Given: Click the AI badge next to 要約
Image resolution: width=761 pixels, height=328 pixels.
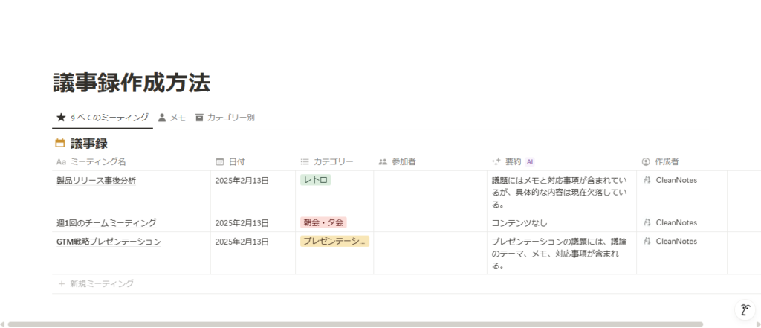Looking at the screenshot, I should pyautogui.click(x=530, y=162).
